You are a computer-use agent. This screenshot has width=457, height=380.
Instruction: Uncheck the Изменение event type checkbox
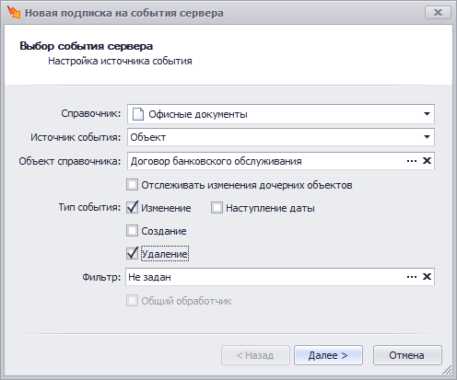[132, 208]
